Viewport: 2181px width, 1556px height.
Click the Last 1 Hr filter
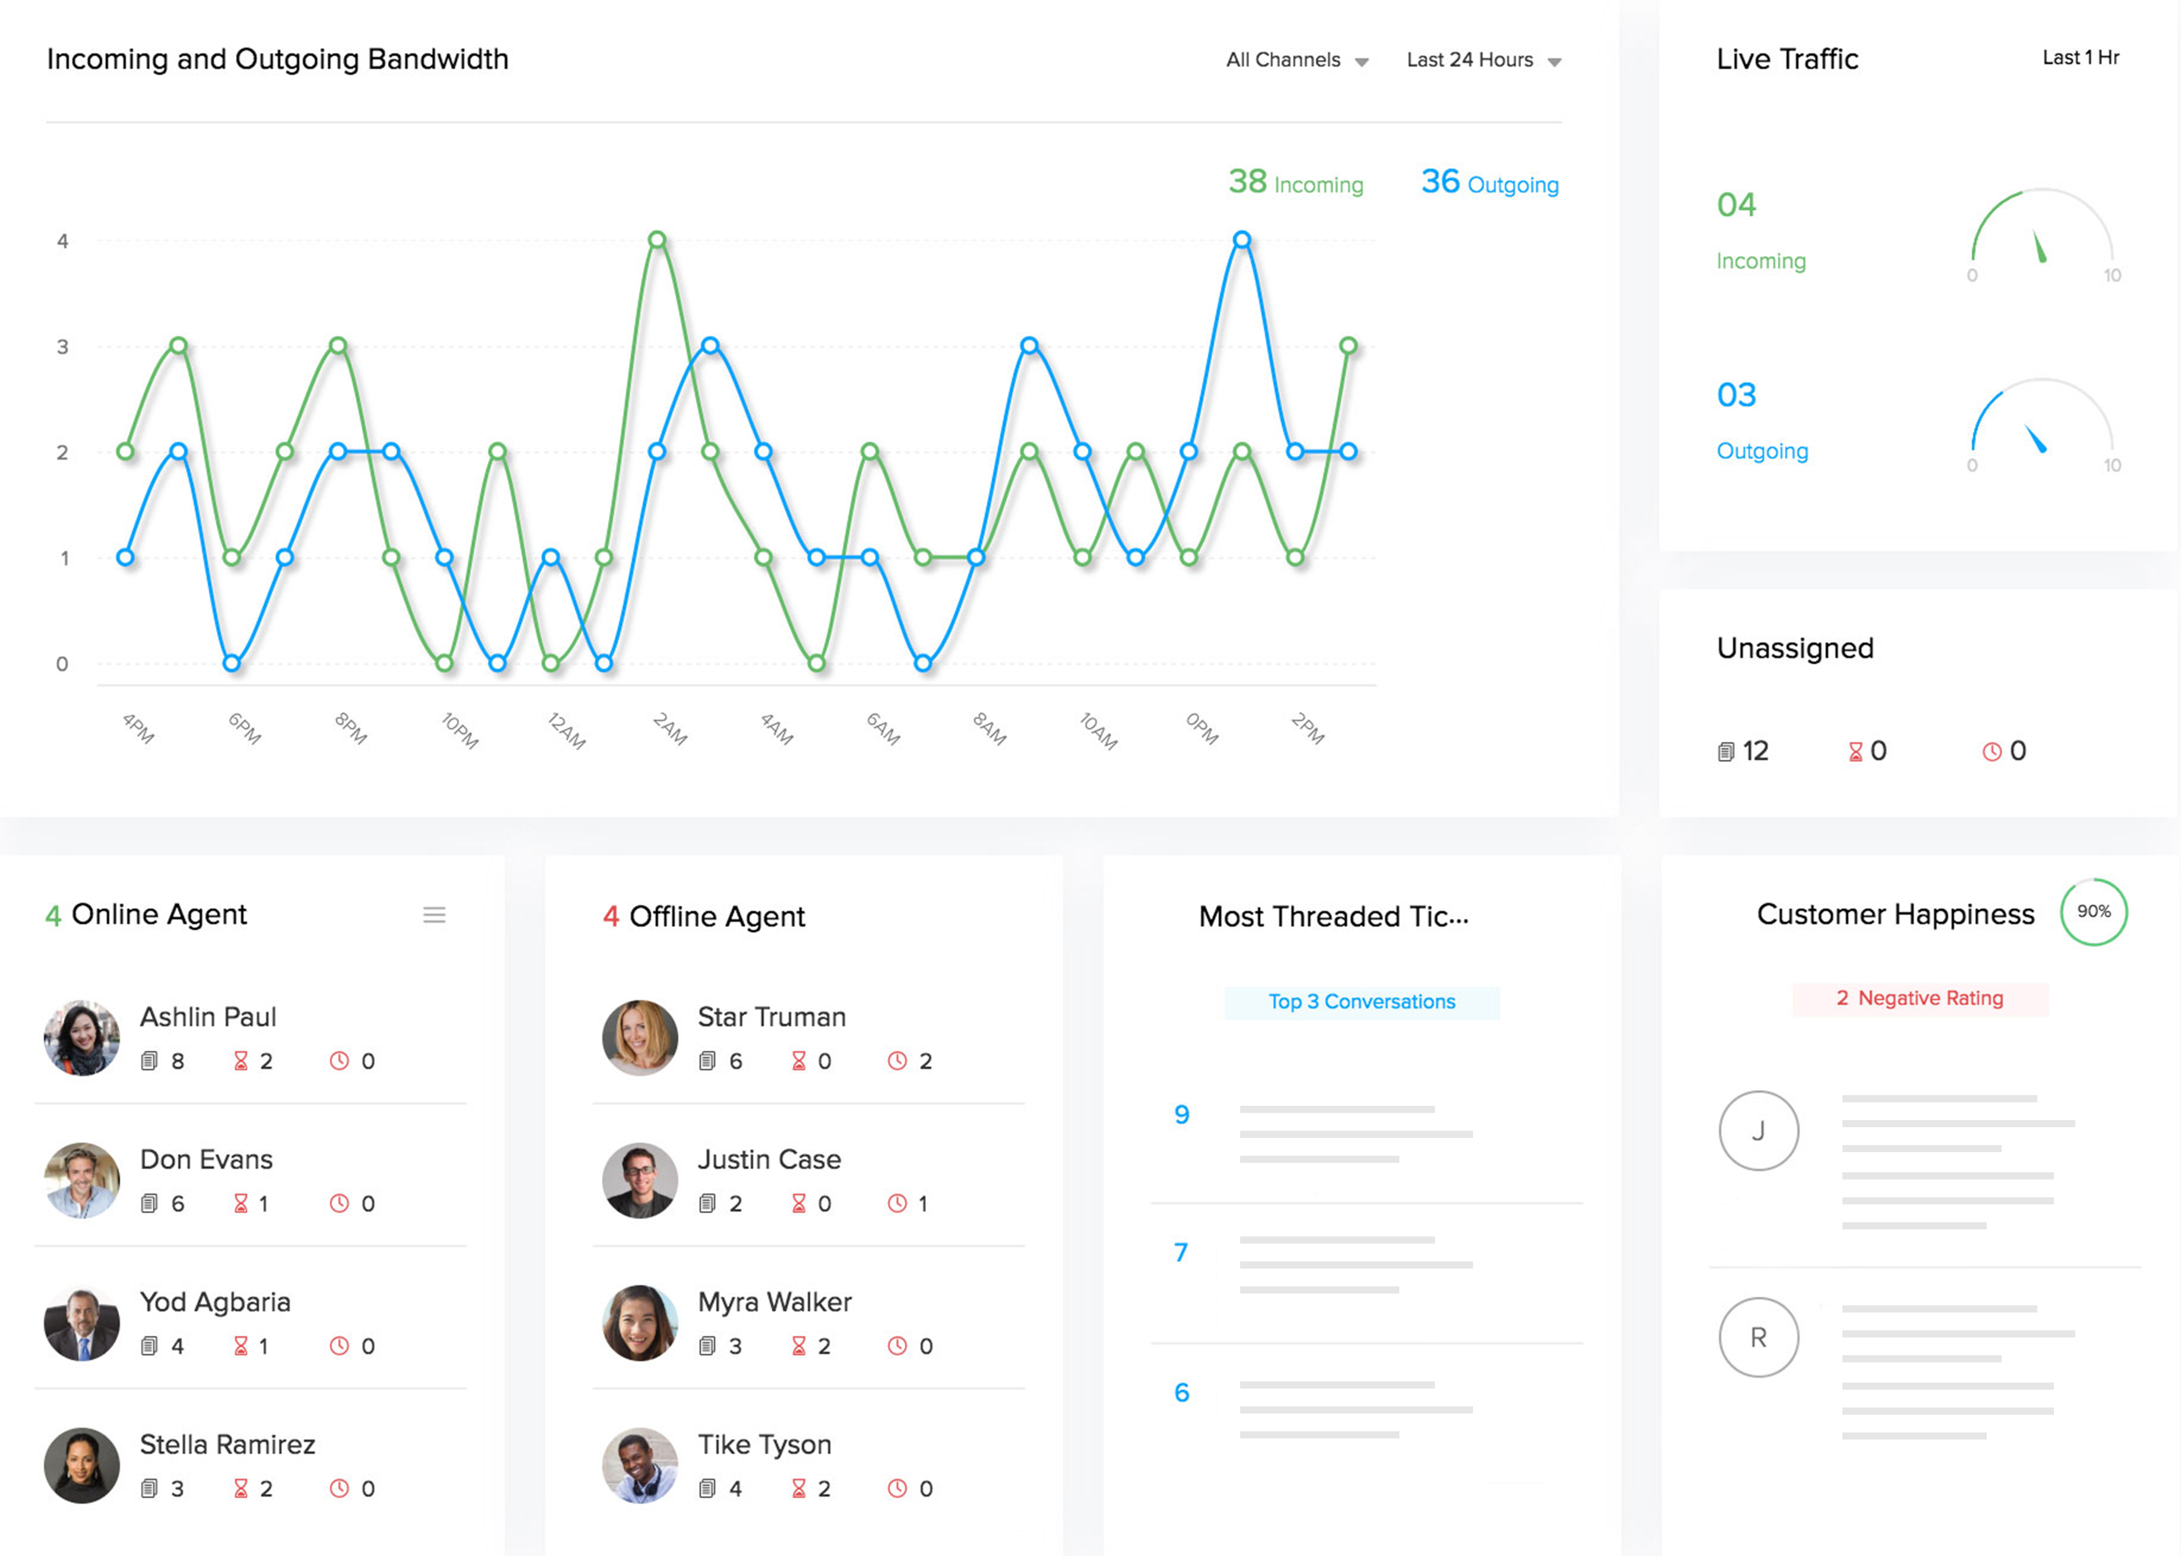[2079, 58]
